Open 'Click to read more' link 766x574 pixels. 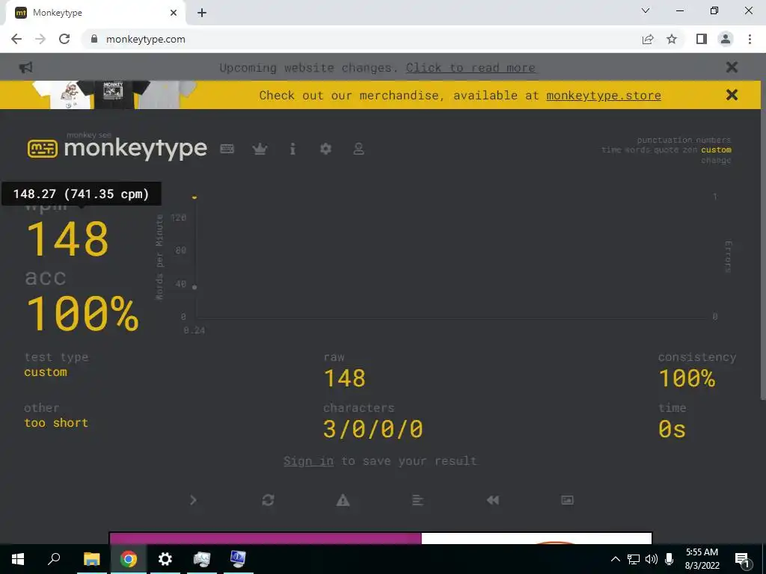[471, 68]
